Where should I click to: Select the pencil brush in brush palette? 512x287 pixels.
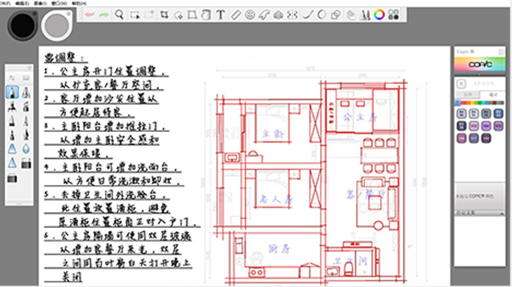pyautogui.click(x=12, y=92)
